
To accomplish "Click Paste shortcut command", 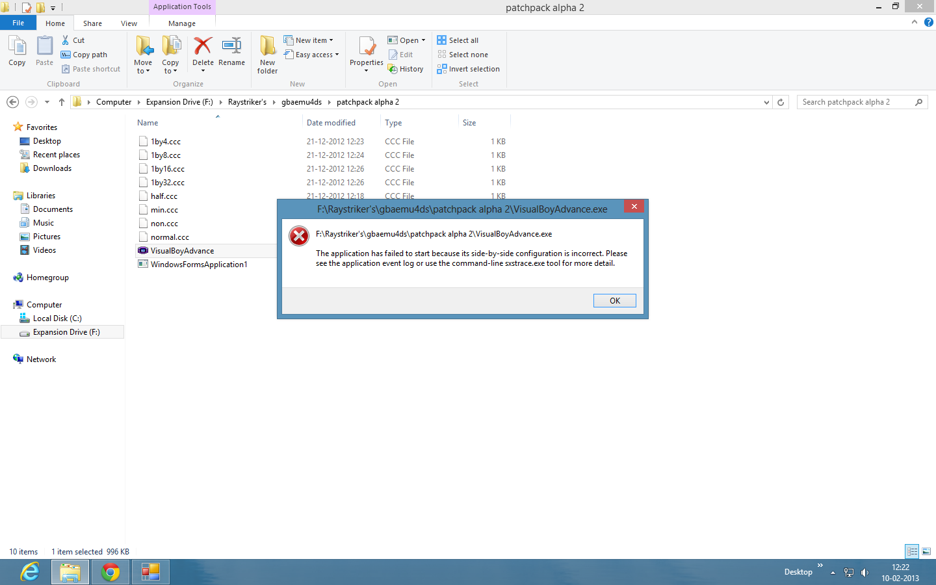I will click(90, 69).
